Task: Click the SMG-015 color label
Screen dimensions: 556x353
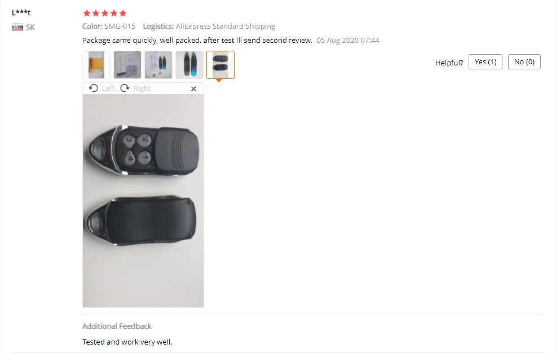Action: pos(120,27)
